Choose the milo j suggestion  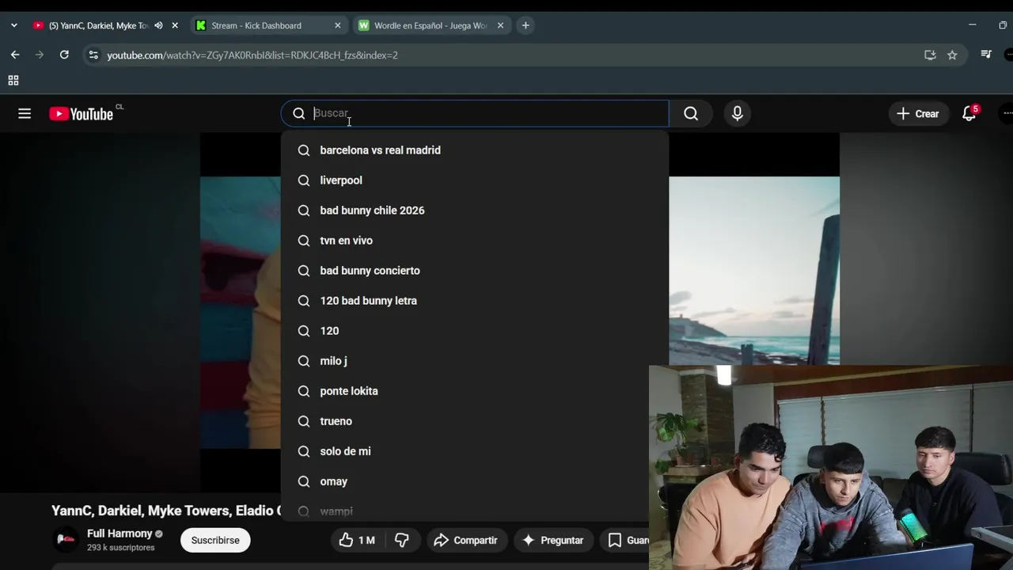coord(475,361)
